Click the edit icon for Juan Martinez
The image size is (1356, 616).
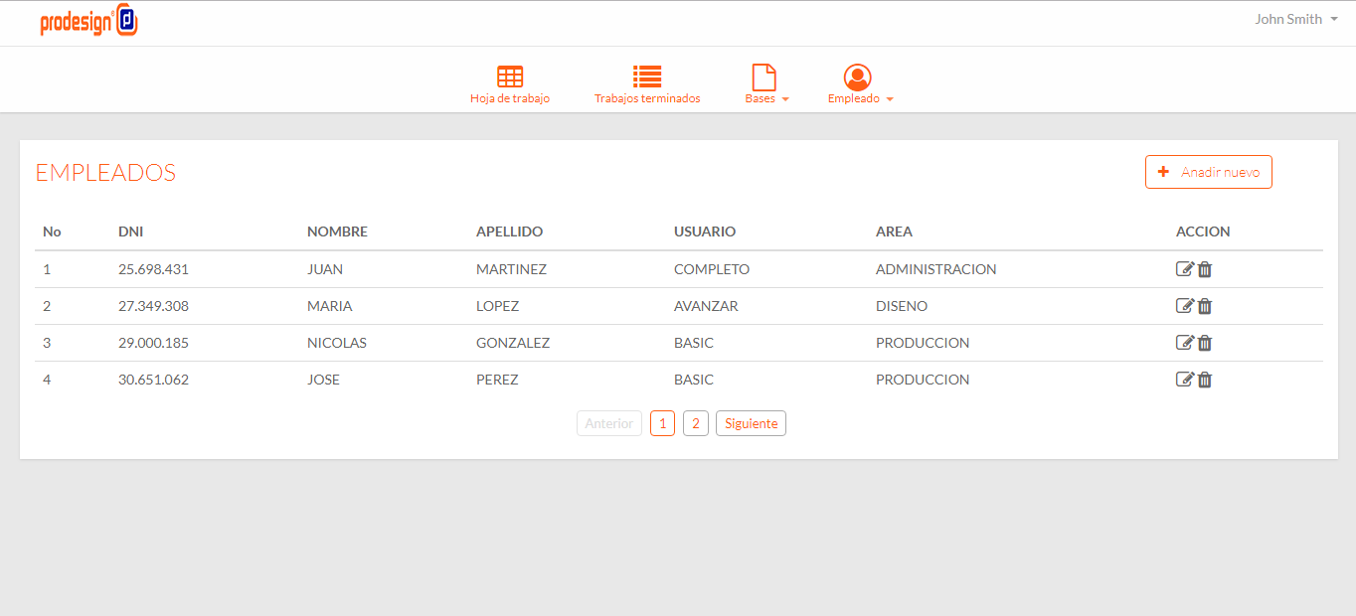tap(1184, 269)
